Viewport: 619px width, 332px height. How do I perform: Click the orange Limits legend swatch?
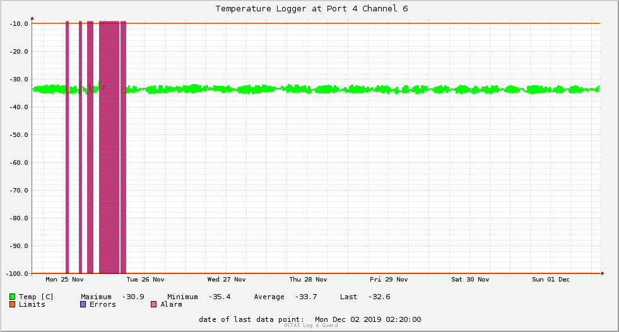click(12, 304)
